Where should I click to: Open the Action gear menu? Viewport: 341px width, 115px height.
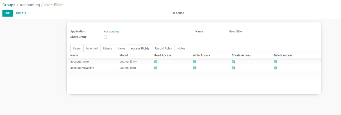coord(178,13)
